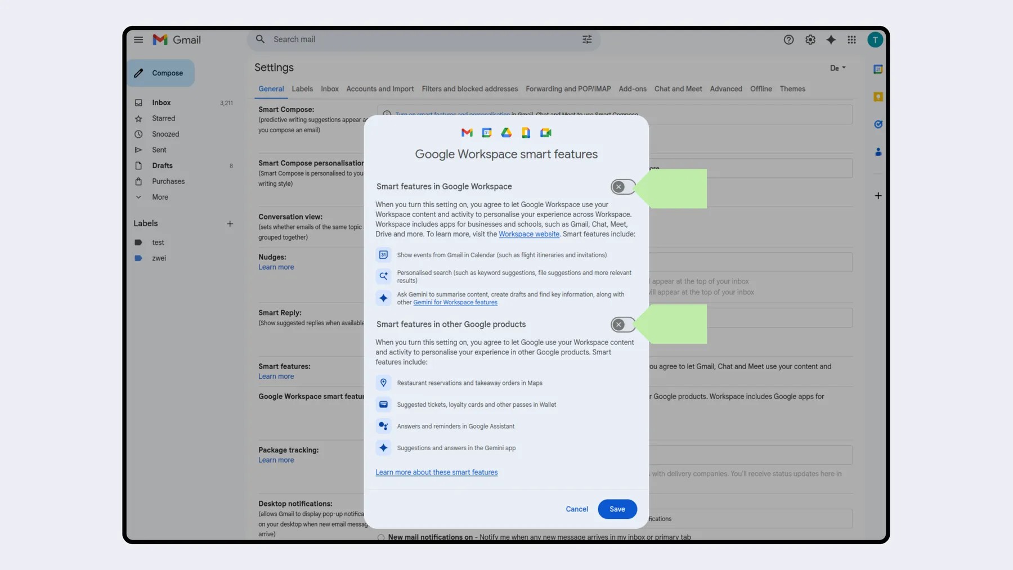Open Forwarding and POP/IMAP tab
Image resolution: width=1013 pixels, height=570 pixels.
(x=568, y=89)
